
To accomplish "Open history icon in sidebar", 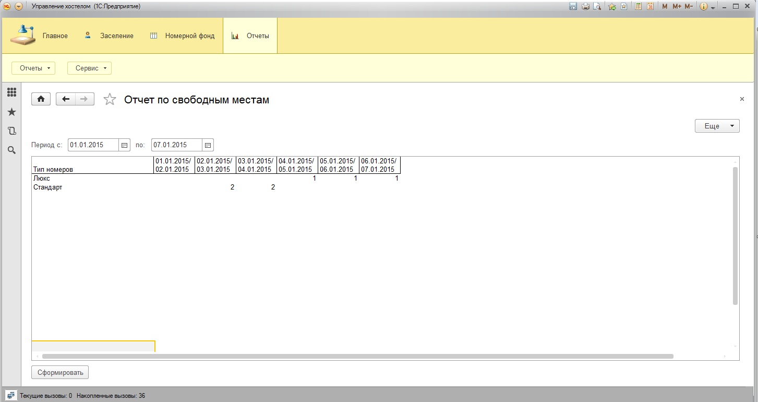I will (11, 131).
